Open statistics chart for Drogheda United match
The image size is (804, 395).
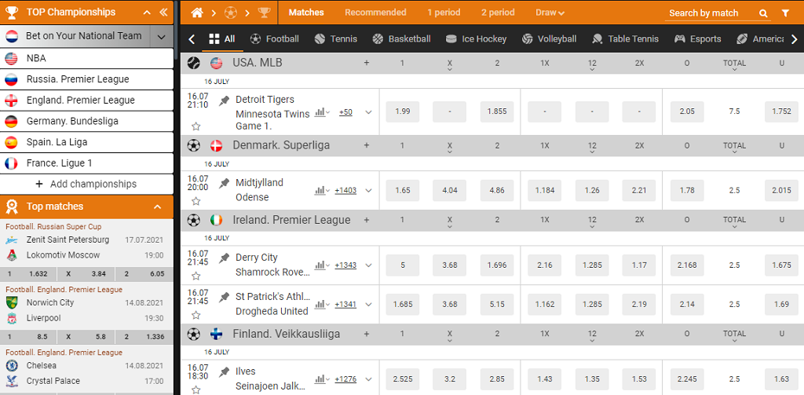click(x=321, y=304)
